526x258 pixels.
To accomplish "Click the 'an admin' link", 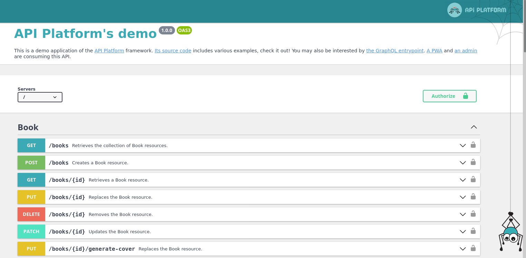I will click(466, 51).
